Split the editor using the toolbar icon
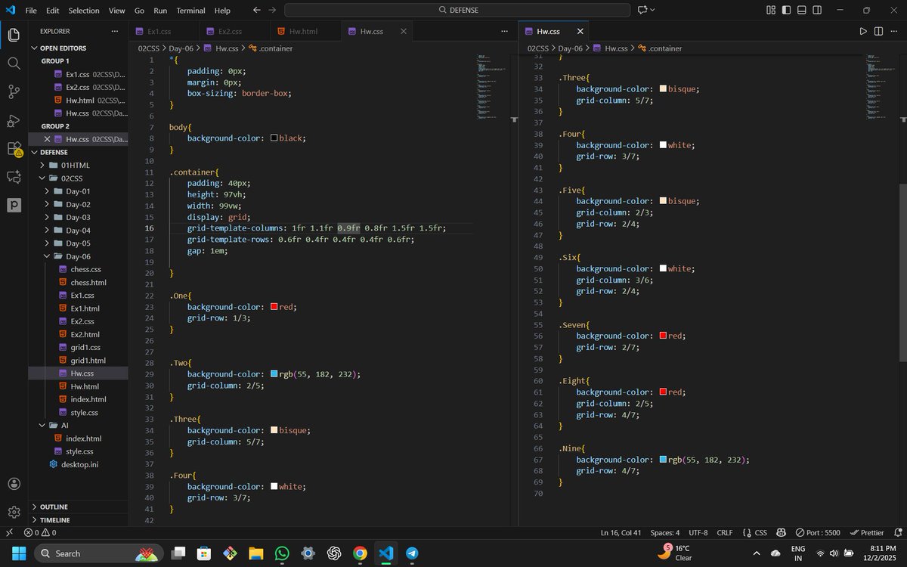This screenshot has width=907, height=567. [x=878, y=31]
